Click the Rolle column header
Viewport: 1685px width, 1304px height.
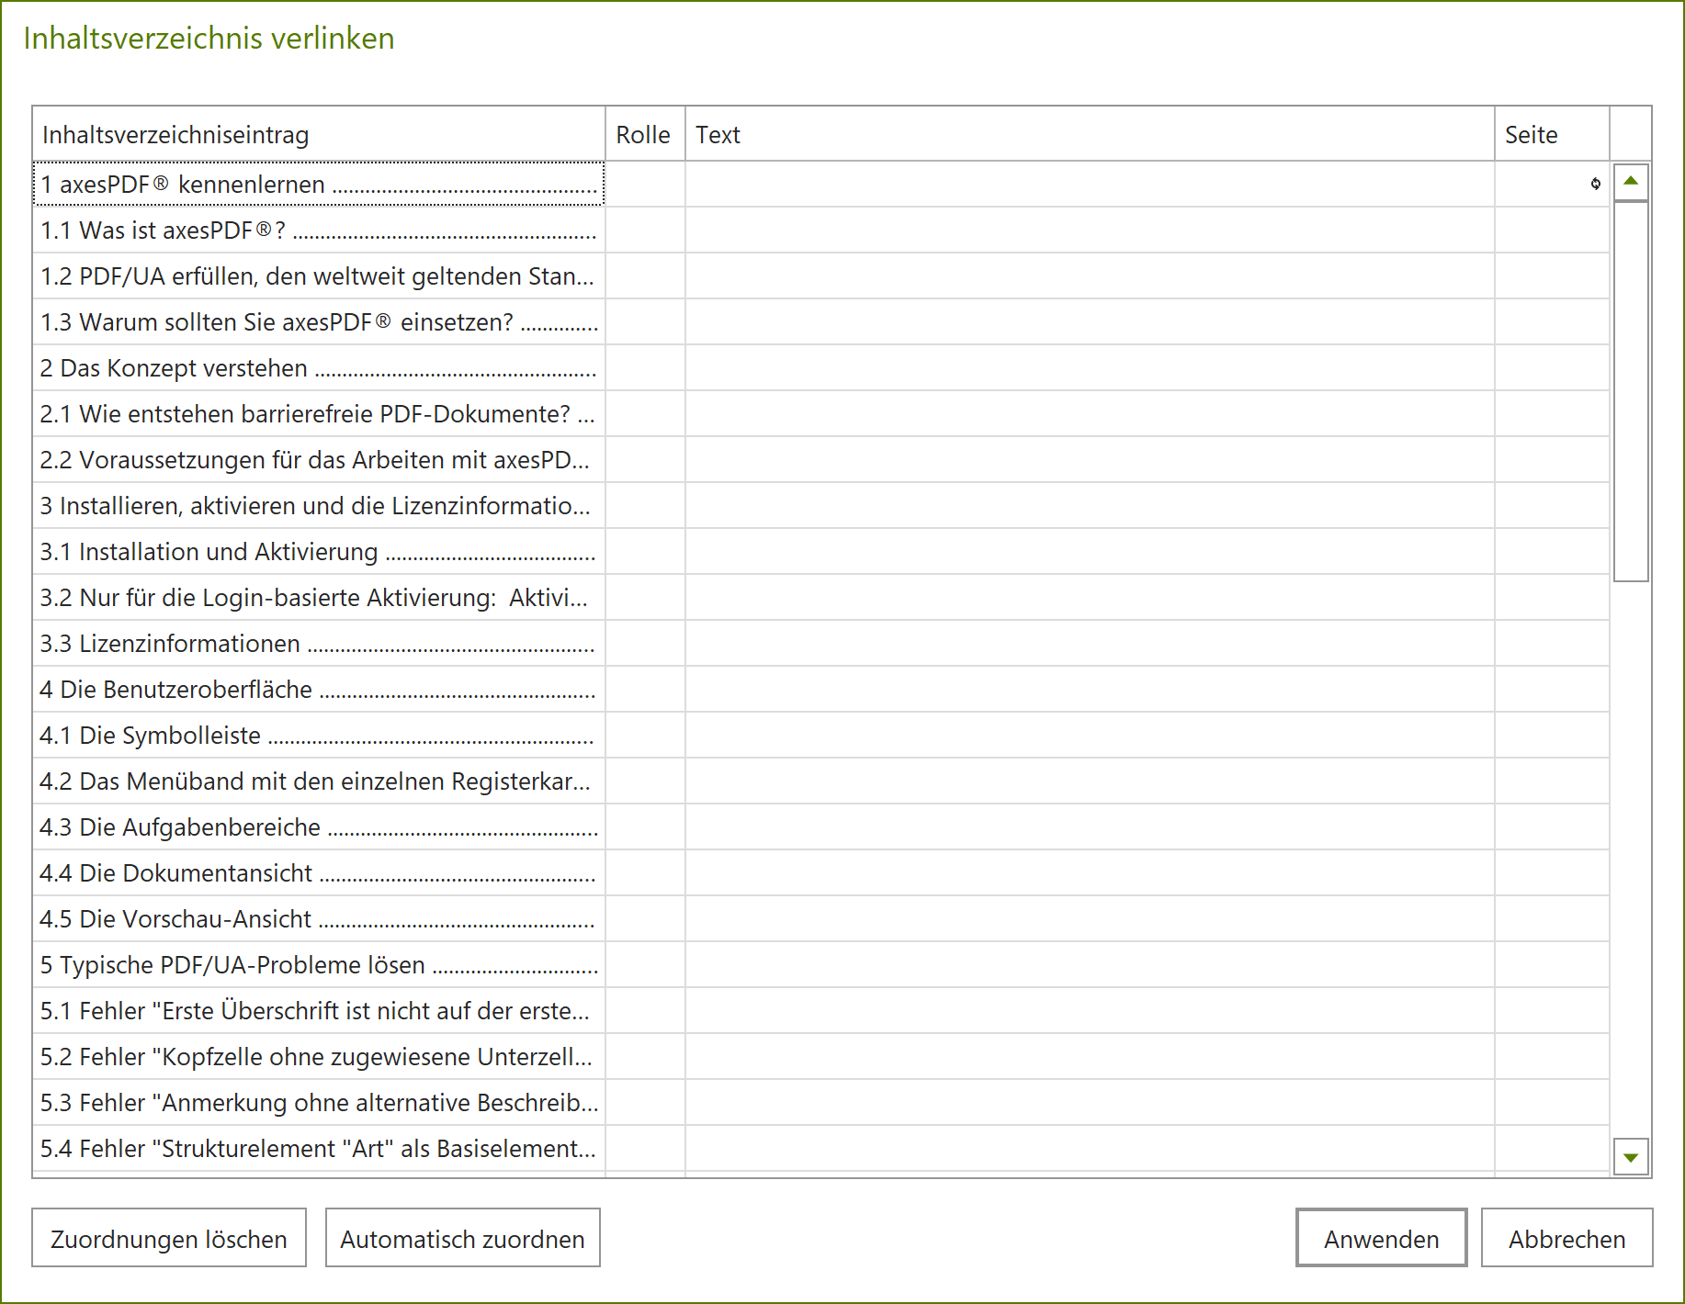(645, 134)
